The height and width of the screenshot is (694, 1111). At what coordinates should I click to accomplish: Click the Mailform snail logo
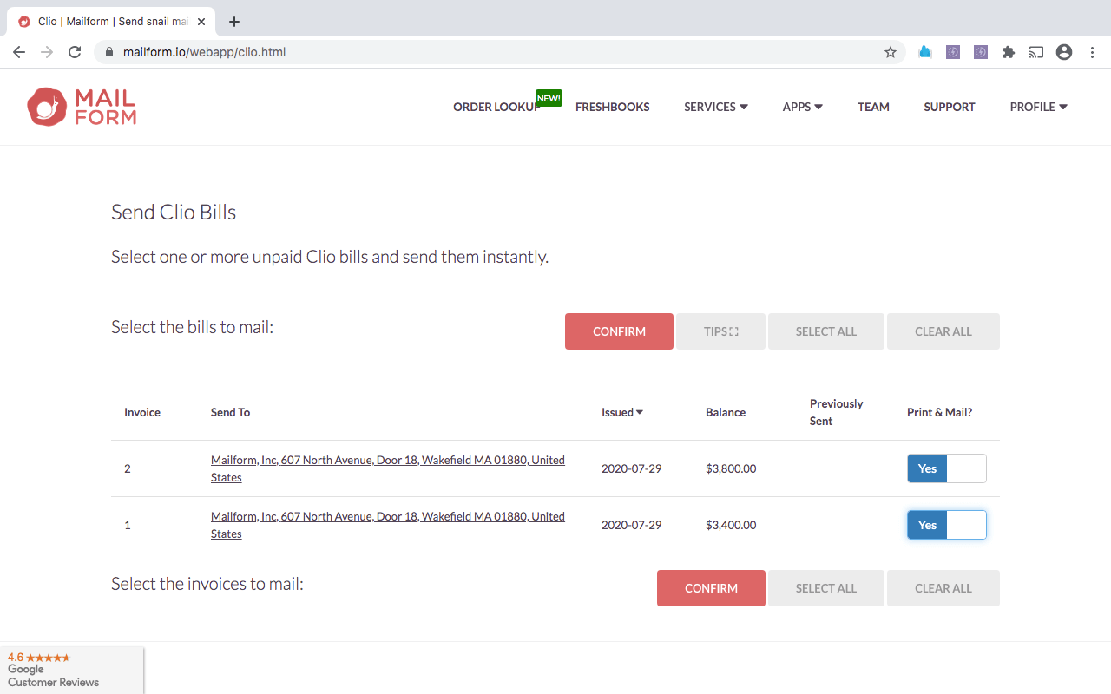tap(82, 107)
